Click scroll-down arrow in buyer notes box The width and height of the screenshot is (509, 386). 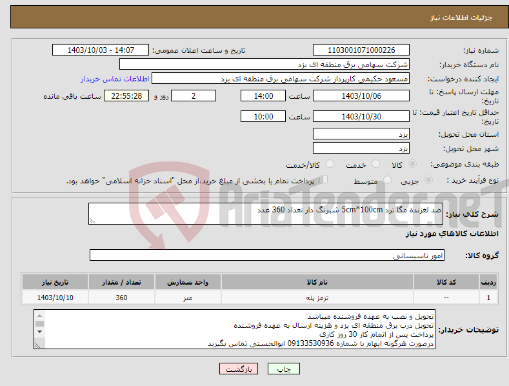click(39, 332)
